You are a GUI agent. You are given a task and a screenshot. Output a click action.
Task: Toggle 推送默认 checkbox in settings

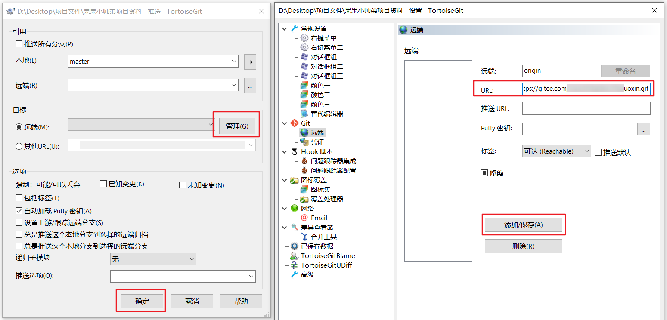click(598, 152)
